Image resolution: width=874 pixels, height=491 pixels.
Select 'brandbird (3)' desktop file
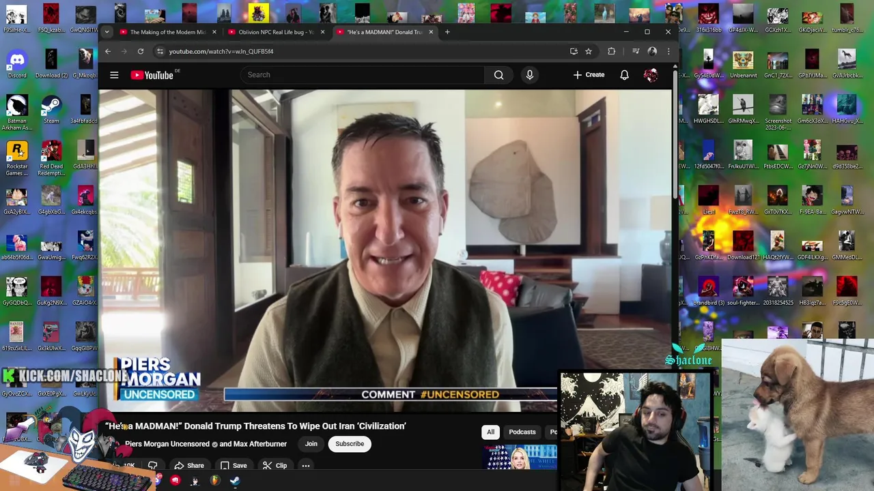[x=709, y=291]
